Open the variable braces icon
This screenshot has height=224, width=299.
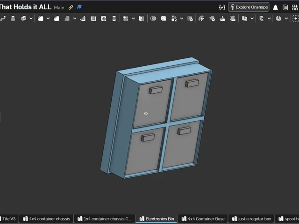(x=222, y=7)
